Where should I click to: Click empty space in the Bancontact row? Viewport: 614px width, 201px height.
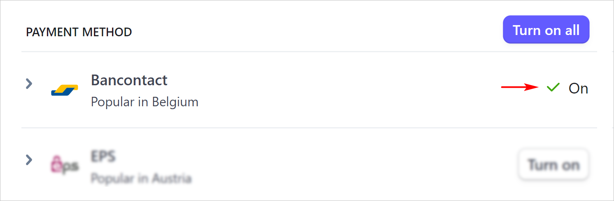(x=329, y=90)
